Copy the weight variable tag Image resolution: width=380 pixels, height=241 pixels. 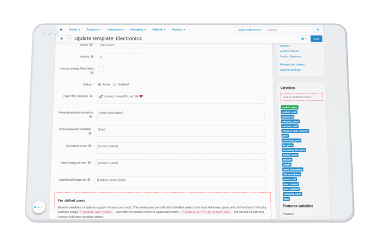[x=287, y=165]
